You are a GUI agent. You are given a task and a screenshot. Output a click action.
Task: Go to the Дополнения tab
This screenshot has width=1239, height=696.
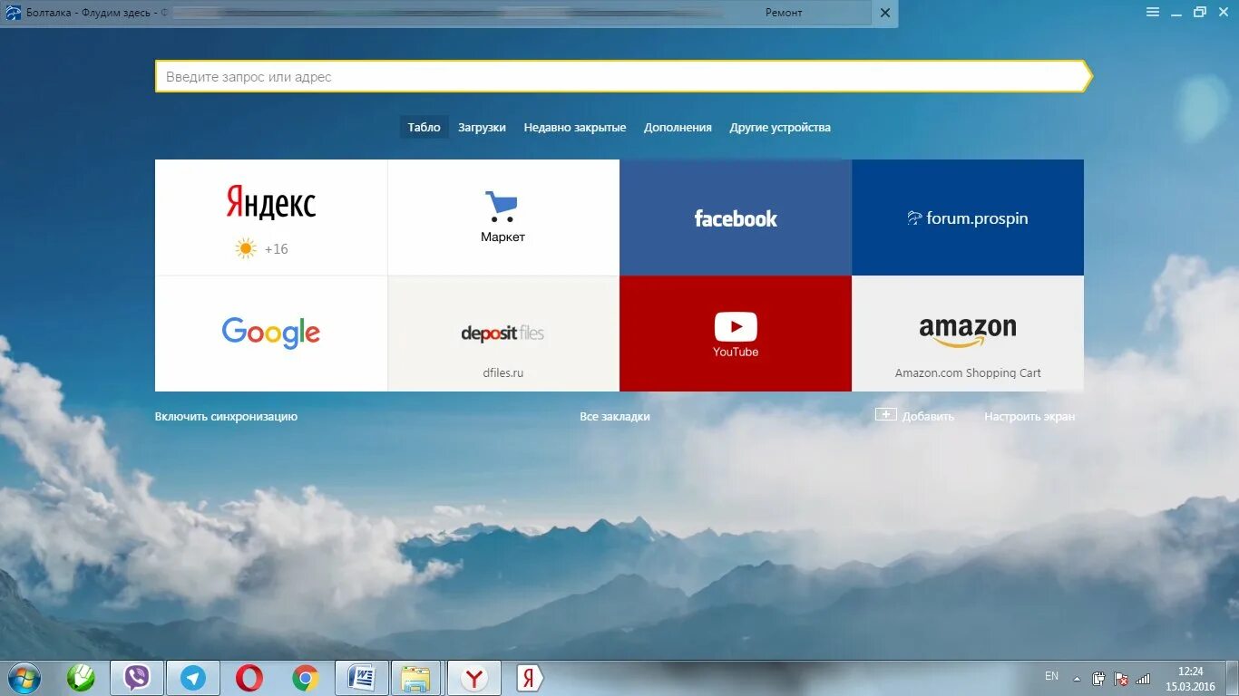(x=678, y=128)
